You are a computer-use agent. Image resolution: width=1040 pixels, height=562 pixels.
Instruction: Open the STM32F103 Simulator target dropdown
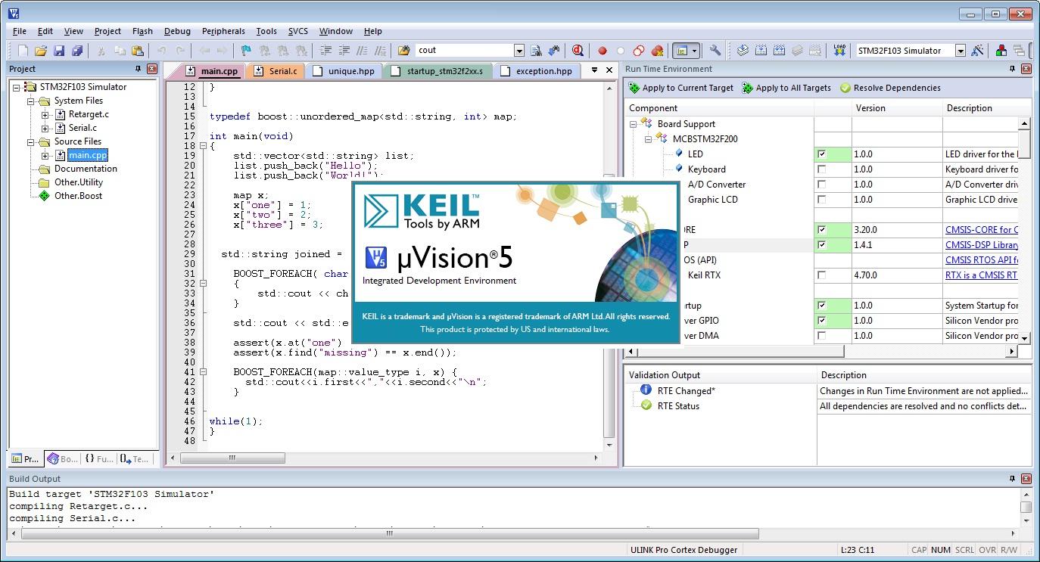(961, 51)
